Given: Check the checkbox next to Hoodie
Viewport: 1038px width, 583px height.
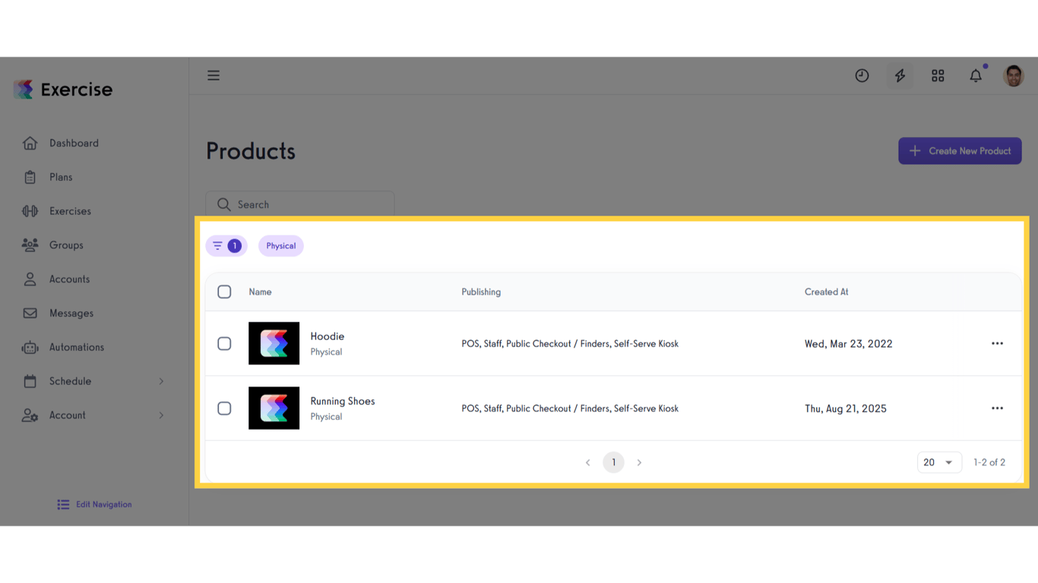Looking at the screenshot, I should coord(224,343).
